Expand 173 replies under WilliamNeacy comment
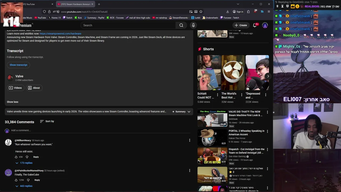 click(x=24, y=163)
